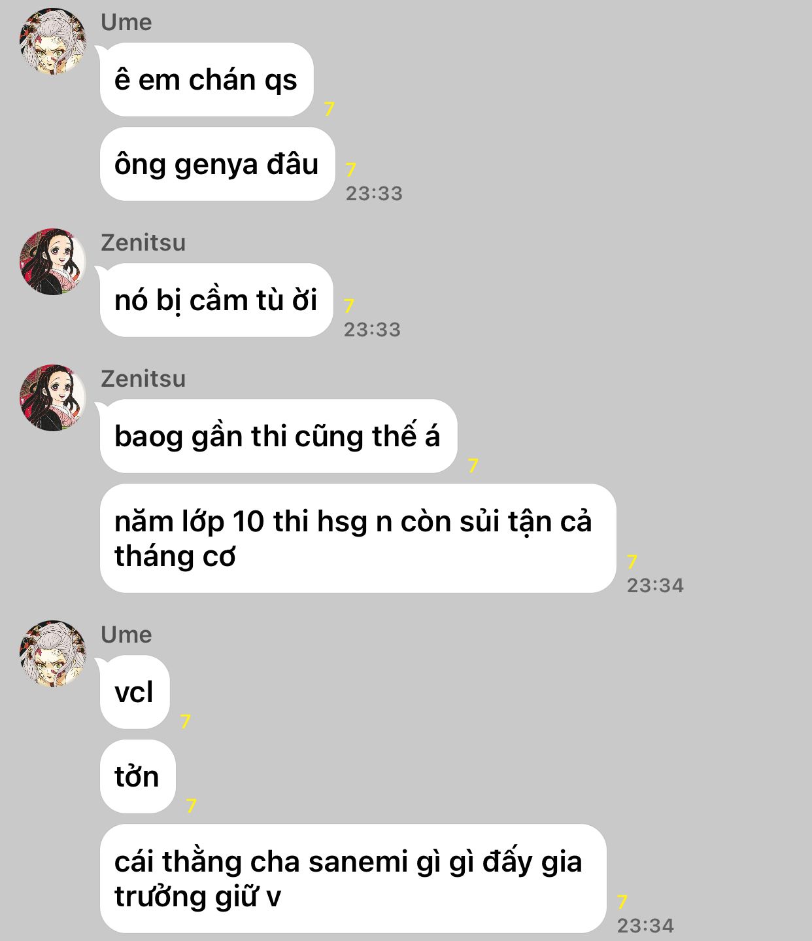Tap yellow read count next to 'vcl'
The height and width of the screenshot is (941, 812).
coord(186,721)
